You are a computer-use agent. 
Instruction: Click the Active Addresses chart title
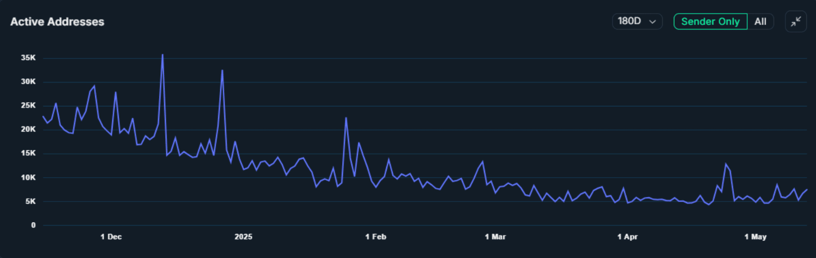click(x=57, y=22)
